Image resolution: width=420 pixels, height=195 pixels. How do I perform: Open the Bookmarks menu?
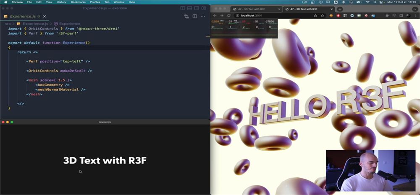click(x=78, y=2)
